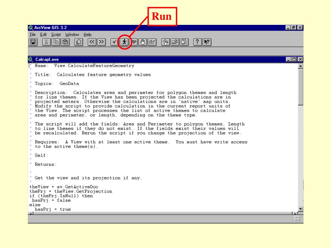Run the script with the running-man icon
The height and width of the screenshot is (248, 331).
tap(124, 42)
